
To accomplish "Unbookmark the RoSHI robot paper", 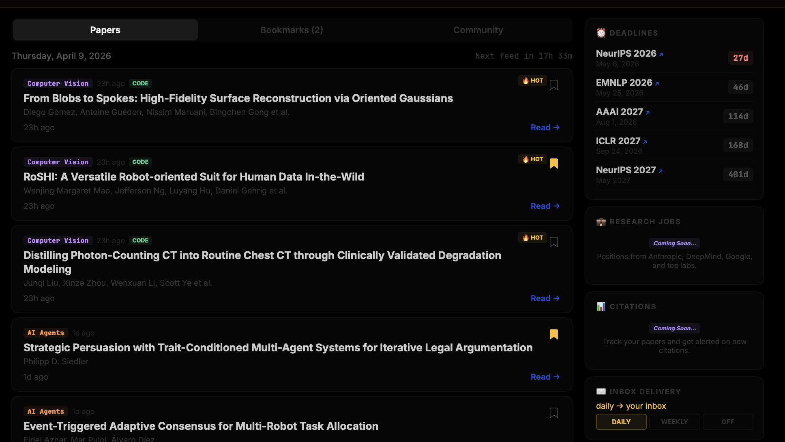I will point(554,163).
